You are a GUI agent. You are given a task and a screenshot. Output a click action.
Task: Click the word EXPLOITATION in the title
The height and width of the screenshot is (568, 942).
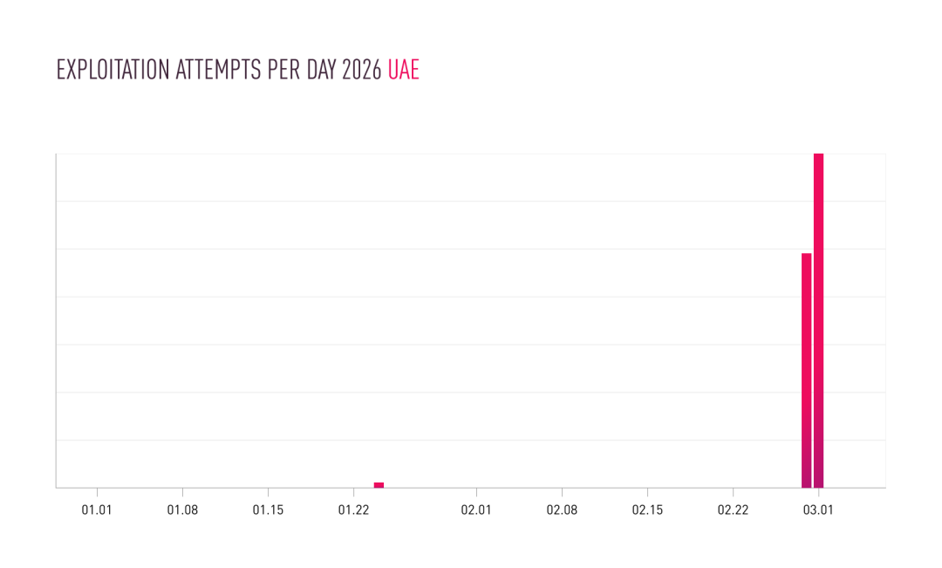tap(113, 71)
